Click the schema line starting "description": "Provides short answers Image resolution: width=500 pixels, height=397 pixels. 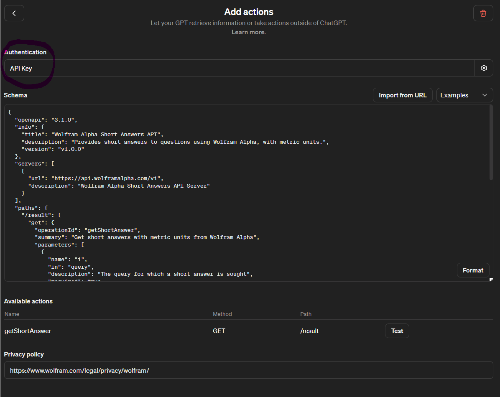[x=175, y=142]
